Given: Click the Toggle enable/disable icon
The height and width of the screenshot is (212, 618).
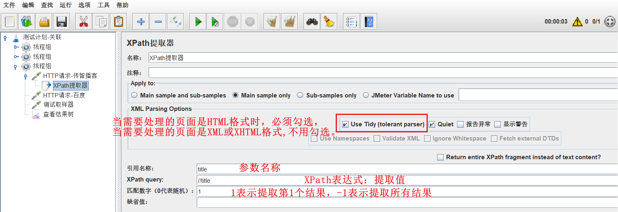Looking at the screenshot, I should click(175, 22).
